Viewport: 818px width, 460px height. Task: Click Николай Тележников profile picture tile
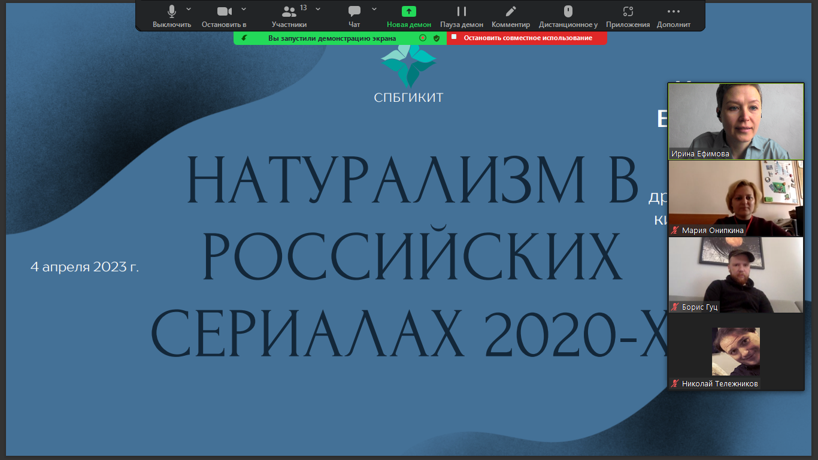click(x=735, y=352)
